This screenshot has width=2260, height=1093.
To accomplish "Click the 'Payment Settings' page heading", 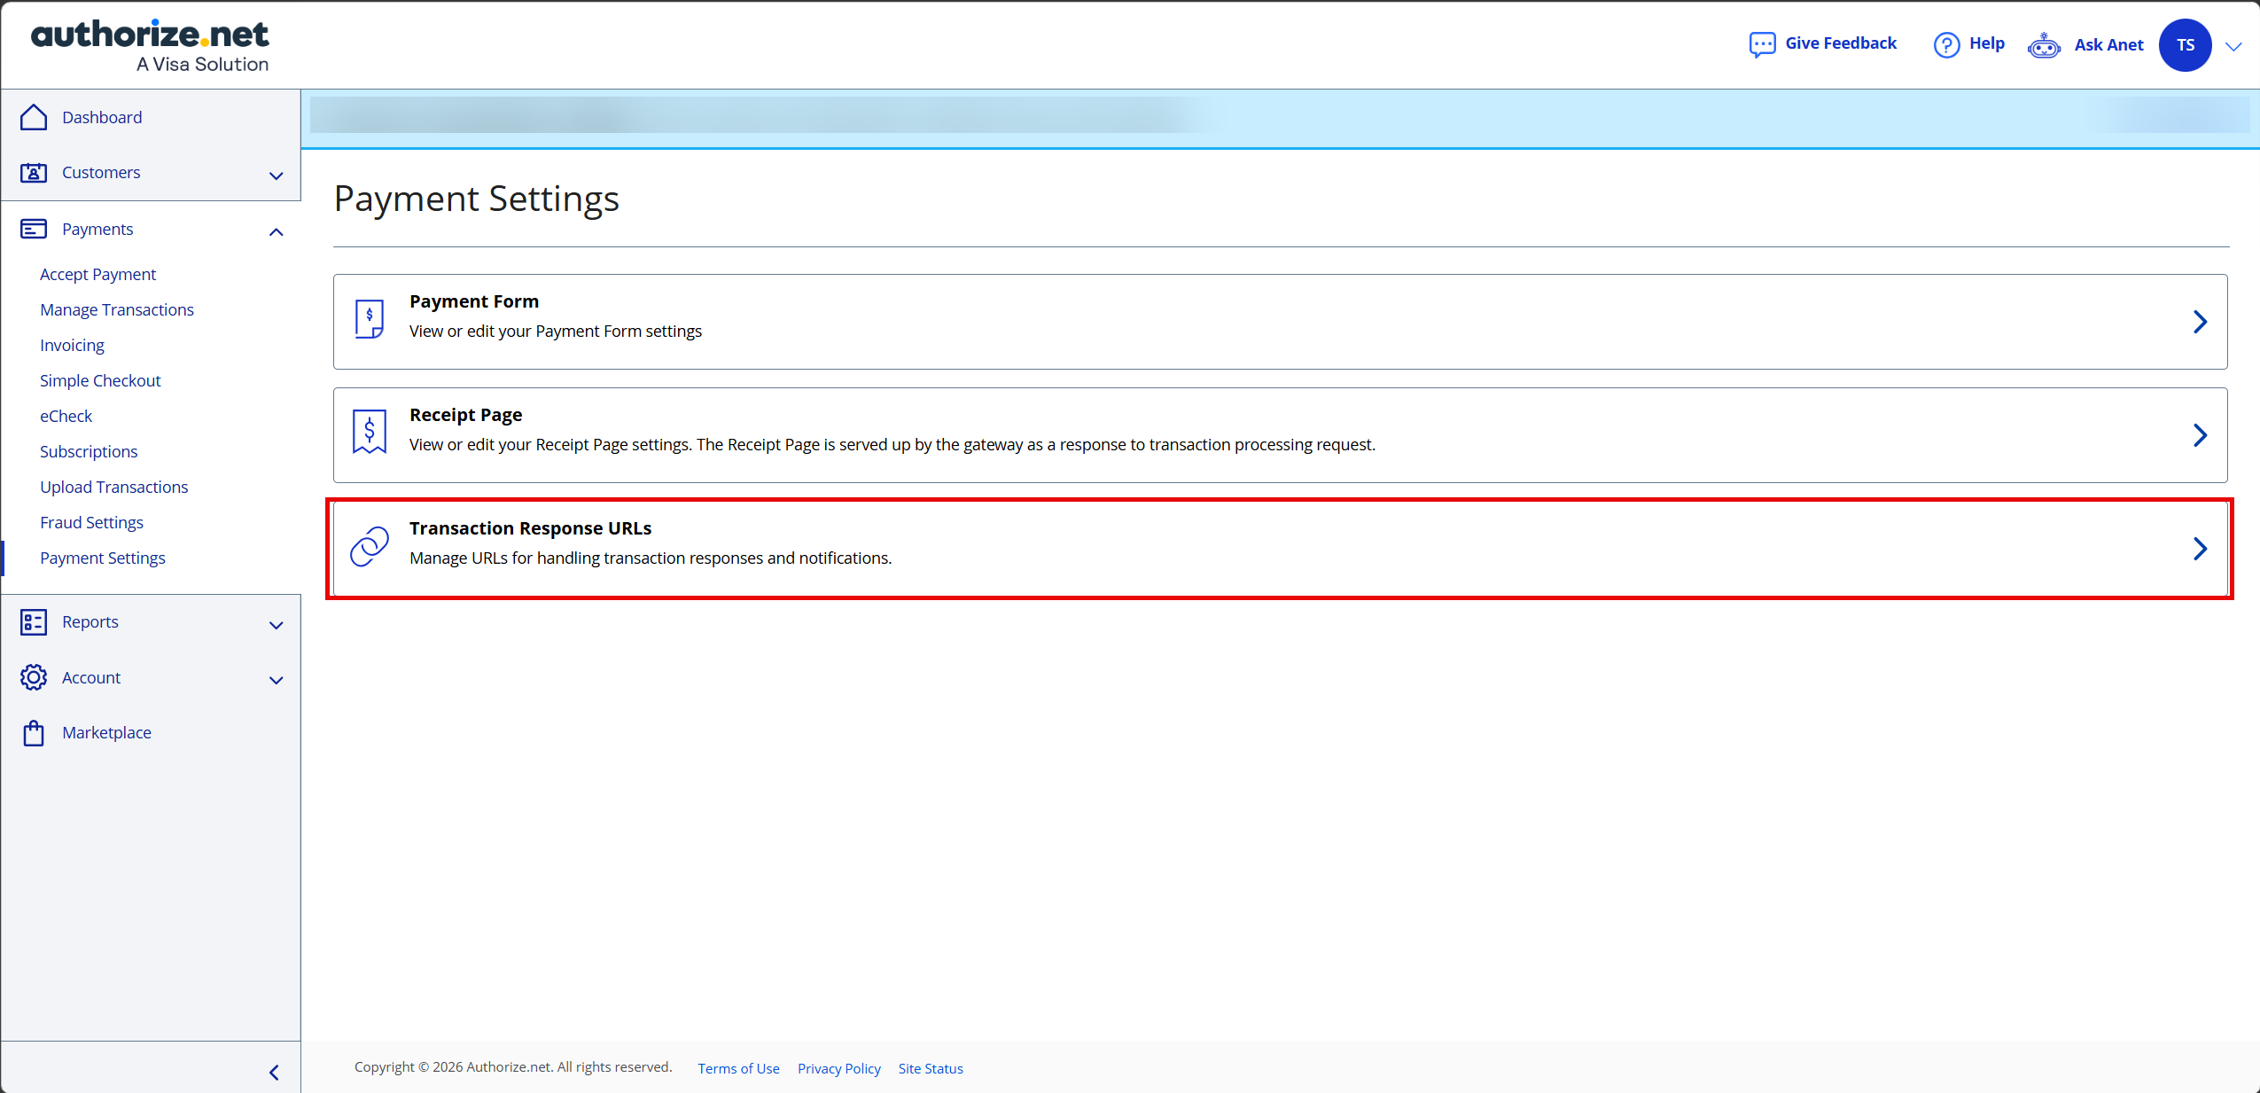I will [477, 199].
